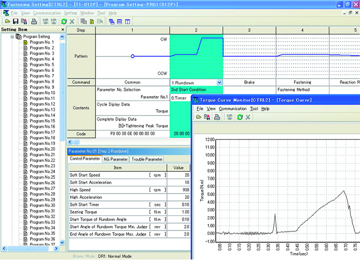Viewport: 360px width, 260px height.
Task: Select Program No. 12 in the tree
Action: [42, 104]
